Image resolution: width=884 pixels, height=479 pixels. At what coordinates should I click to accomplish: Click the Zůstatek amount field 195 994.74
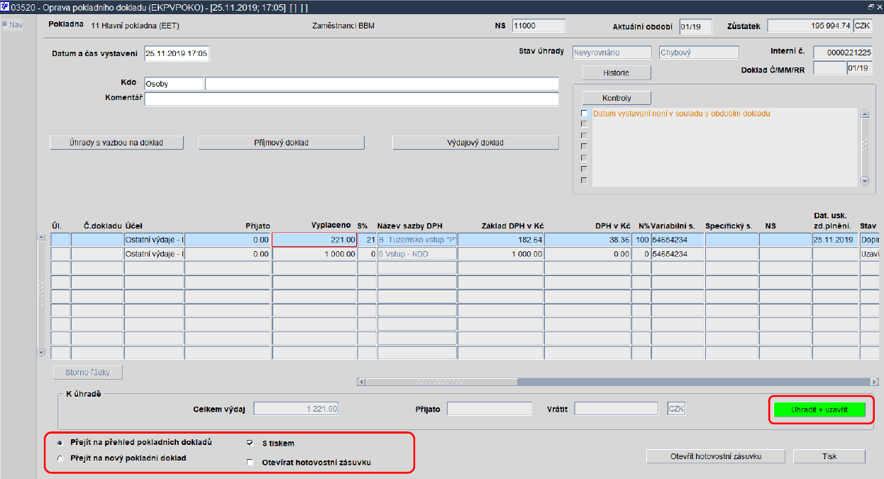809,26
